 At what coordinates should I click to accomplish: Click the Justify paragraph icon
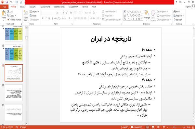pos(85,18)
